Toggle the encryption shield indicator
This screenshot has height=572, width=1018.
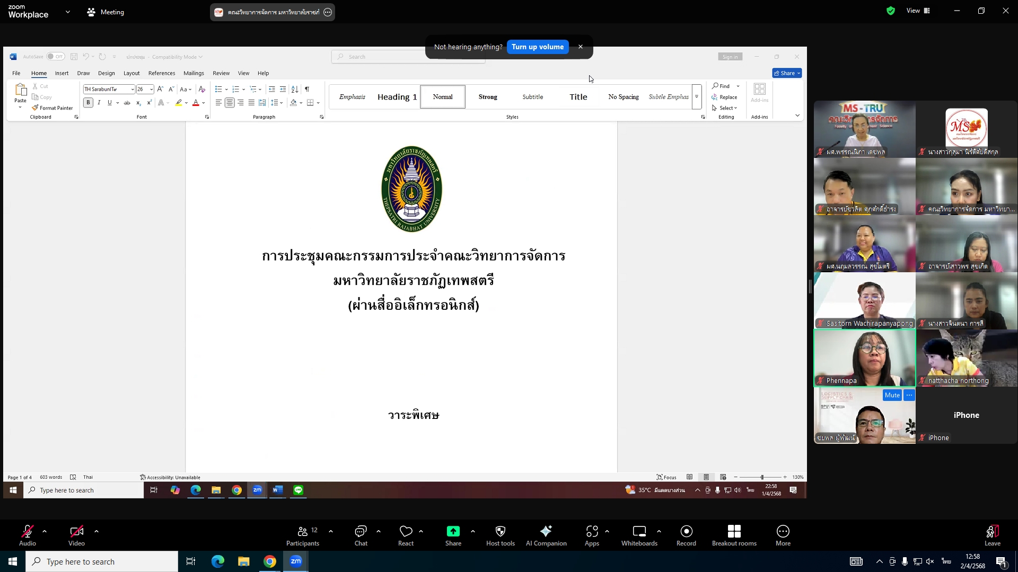pyautogui.click(x=891, y=11)
